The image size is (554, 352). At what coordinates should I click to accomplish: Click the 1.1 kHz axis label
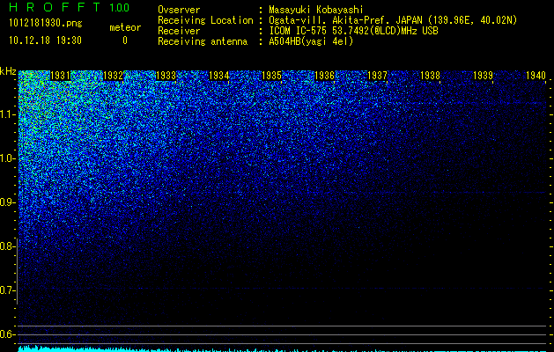(7, 114)
